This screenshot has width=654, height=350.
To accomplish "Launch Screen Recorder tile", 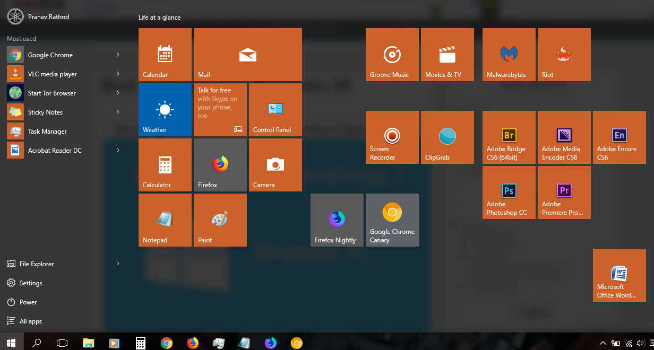I will coord(392,137).
